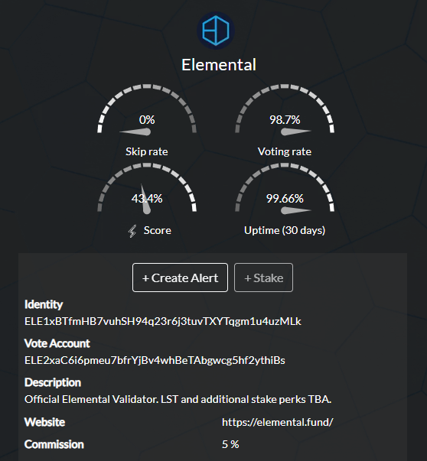427x461 pixels.
Task: Select the Vote Account address ELE2xaC6i6pm...
Action: [x=155, y=360]
